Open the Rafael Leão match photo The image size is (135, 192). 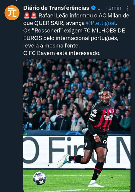point(77,125)
